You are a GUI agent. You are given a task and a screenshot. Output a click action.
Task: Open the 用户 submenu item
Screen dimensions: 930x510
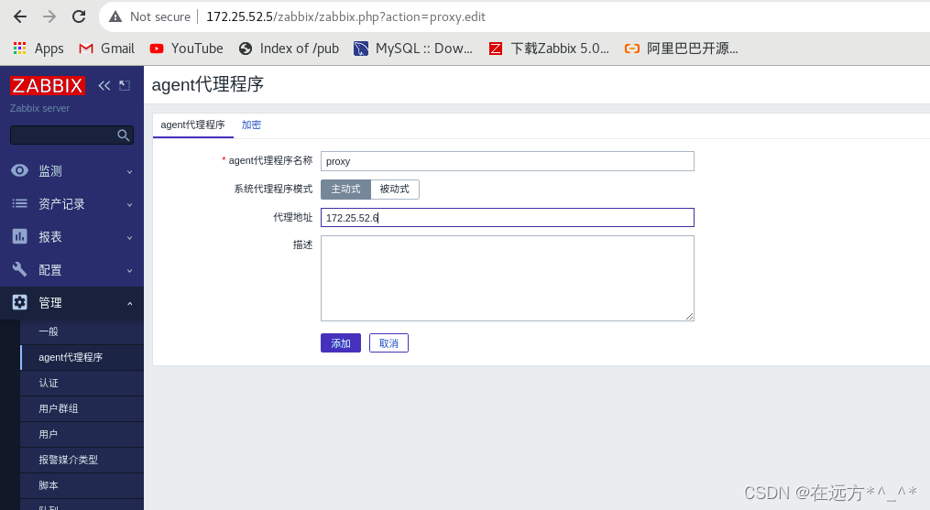point(82,434)
